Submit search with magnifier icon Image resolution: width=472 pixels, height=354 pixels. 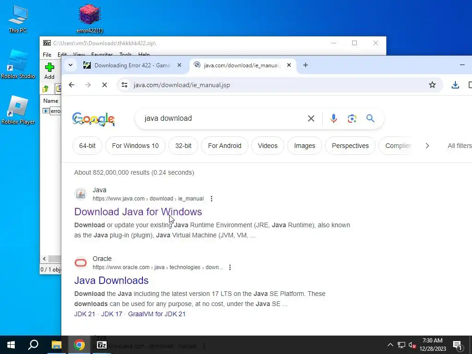coord(370,118)
